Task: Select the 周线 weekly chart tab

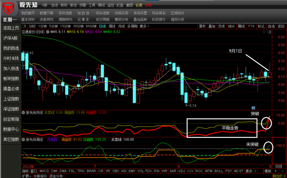Action: pos(112,26)
